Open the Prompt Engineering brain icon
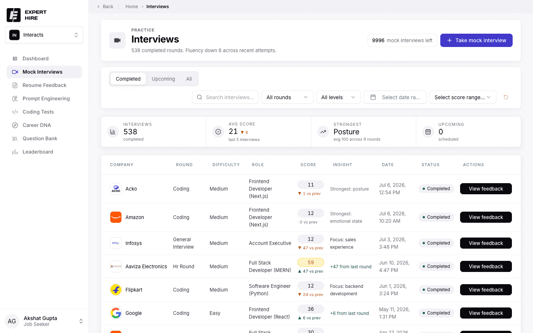This screenshot has height=333, width=533. (x=15, y=98)
